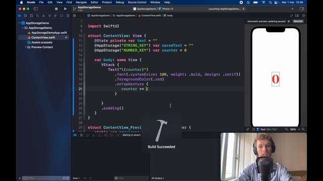
Task: Zoom in the preview canvas
Action: [303, 130]
